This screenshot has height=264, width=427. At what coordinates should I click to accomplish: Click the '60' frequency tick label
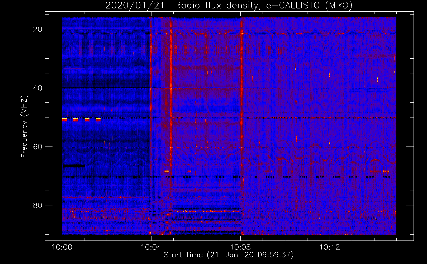(38, 147)
